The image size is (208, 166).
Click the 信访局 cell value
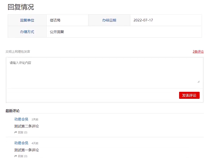click(55, 20)
